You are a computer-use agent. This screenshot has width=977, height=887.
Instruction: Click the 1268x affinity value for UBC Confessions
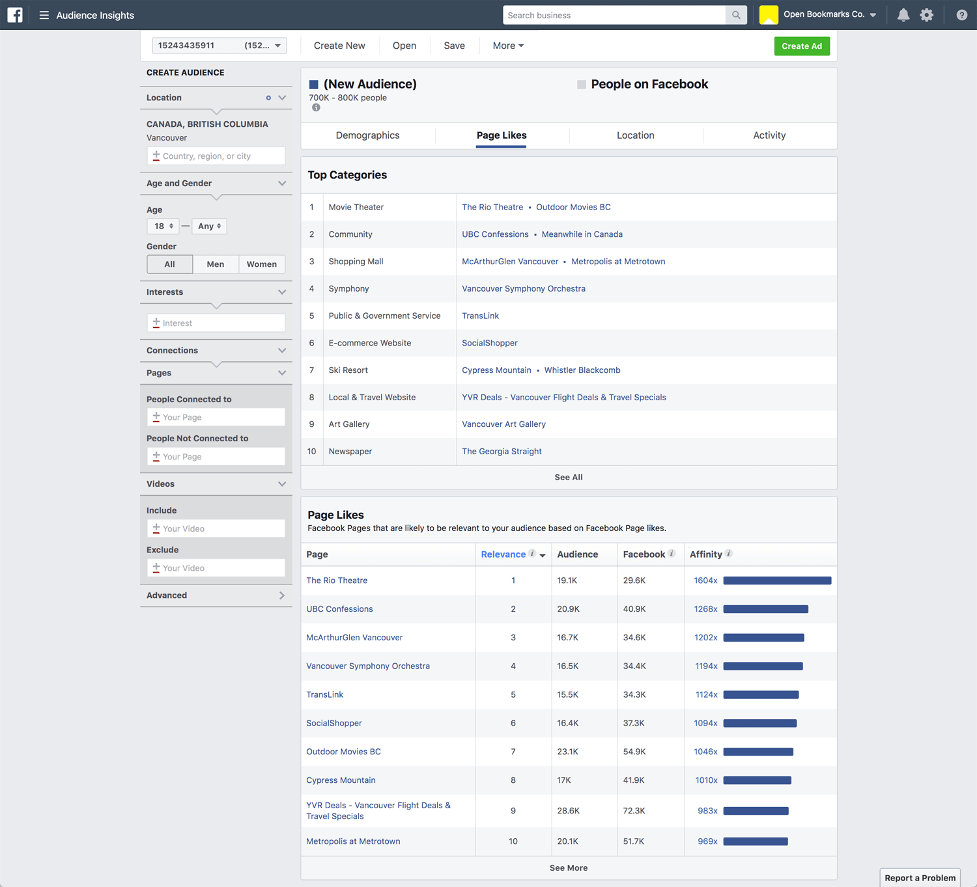tap(705, 609)
